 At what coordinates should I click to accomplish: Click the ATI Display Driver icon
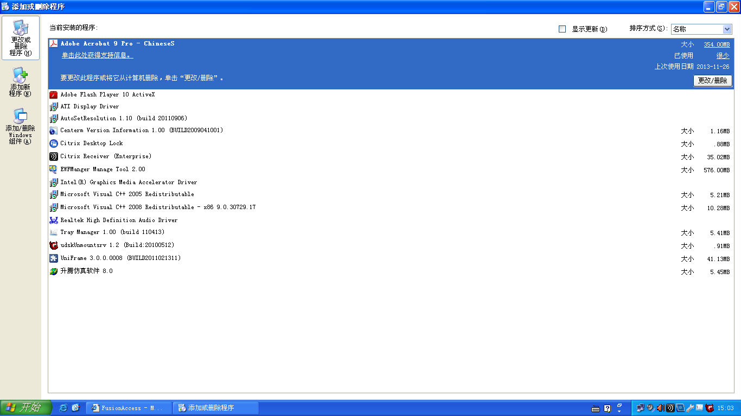(x=53, y=107)
